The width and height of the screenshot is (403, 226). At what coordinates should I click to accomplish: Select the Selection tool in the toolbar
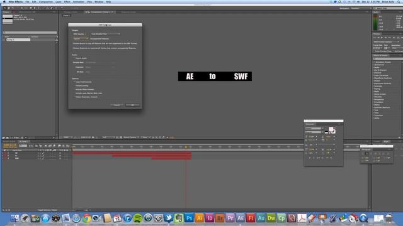click(x=4, y=8)
